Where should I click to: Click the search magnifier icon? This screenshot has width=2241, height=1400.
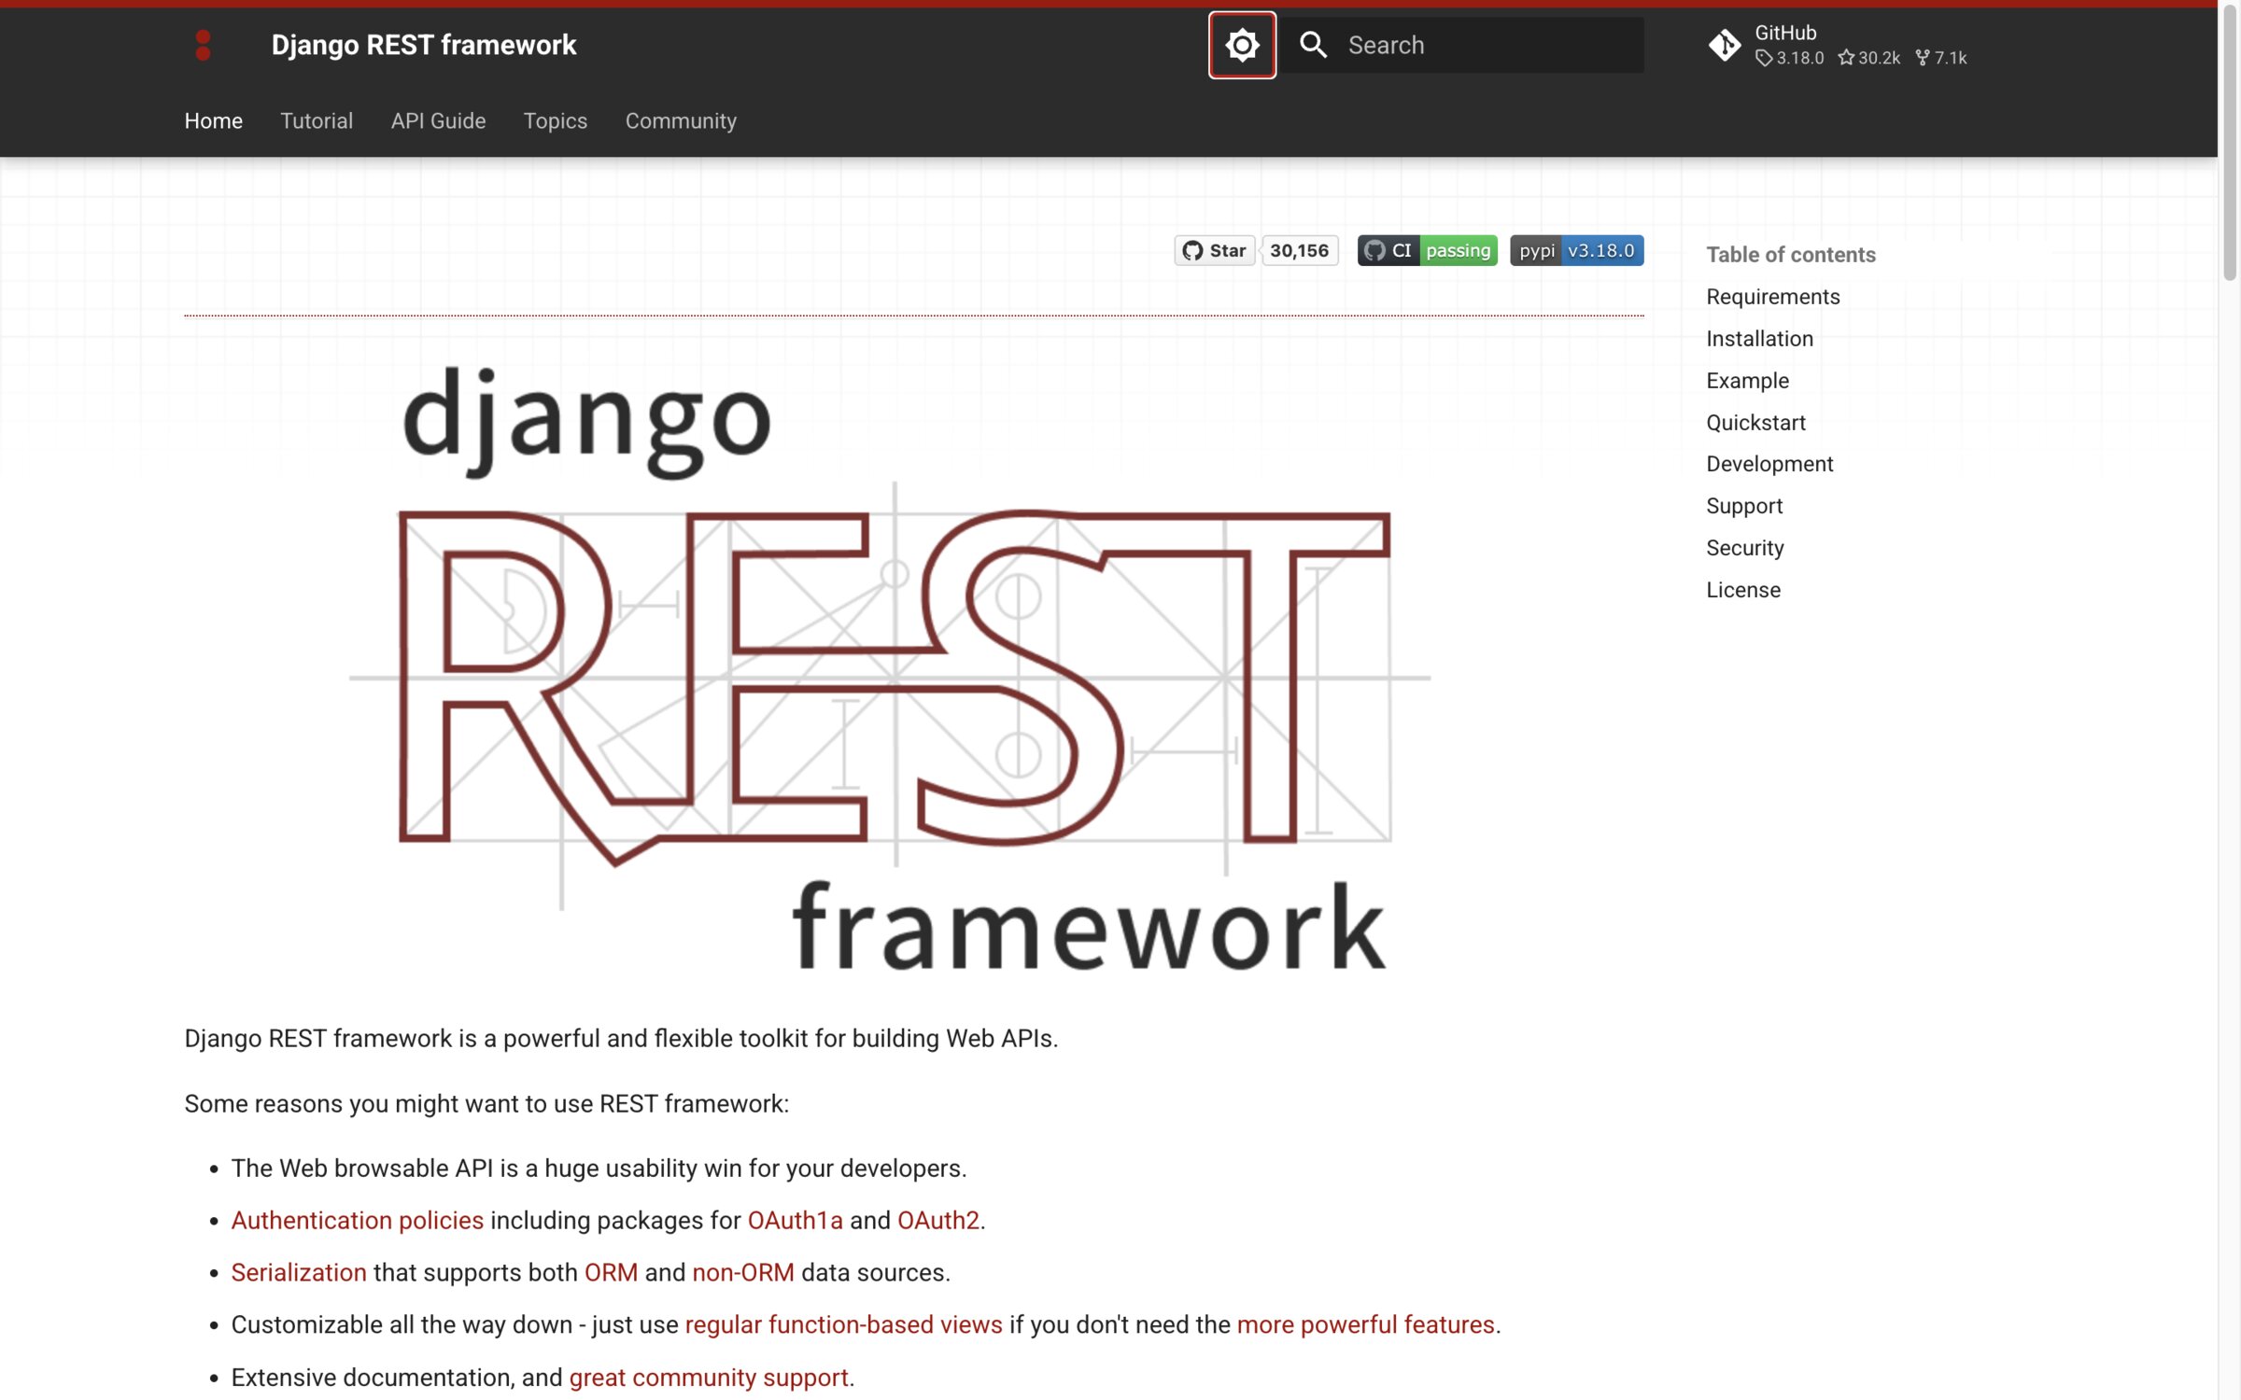1313,45
